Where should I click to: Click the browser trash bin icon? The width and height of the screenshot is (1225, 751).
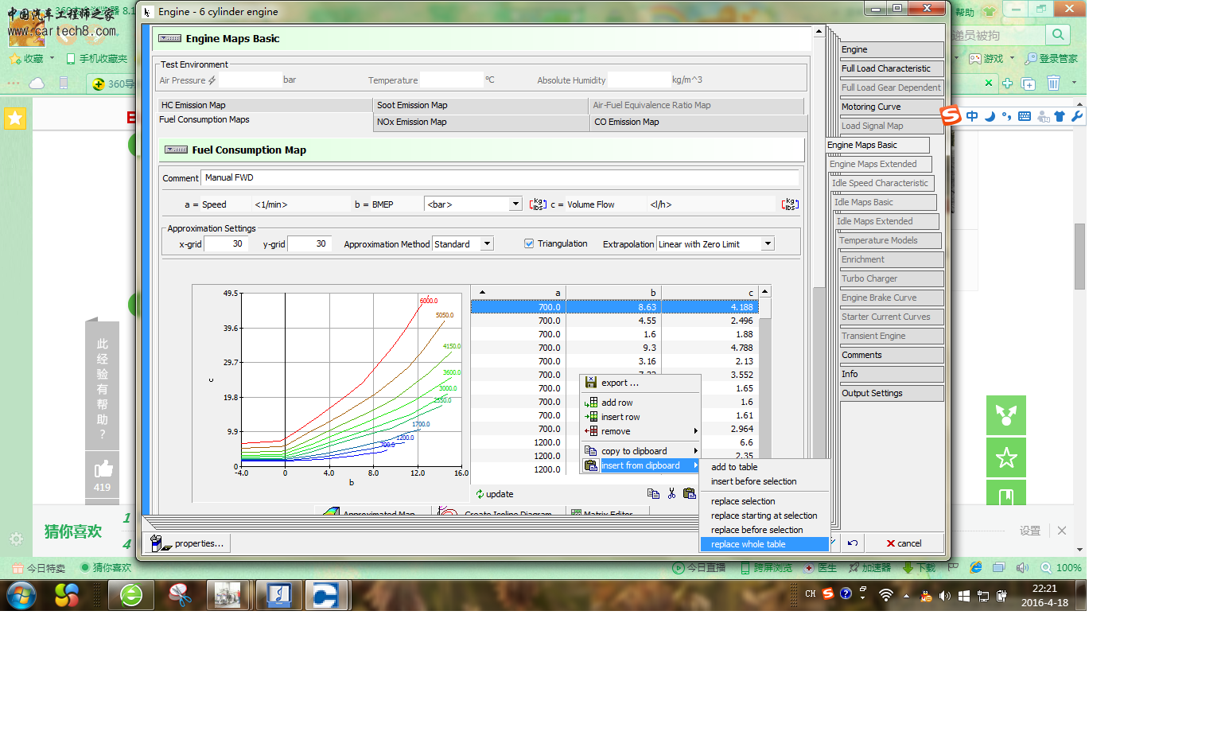(1053, 83)
